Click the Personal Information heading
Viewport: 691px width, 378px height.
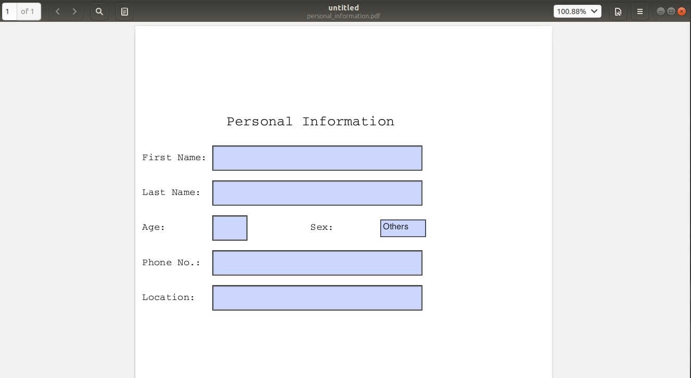pyautogui.click(x=311, y=122)
